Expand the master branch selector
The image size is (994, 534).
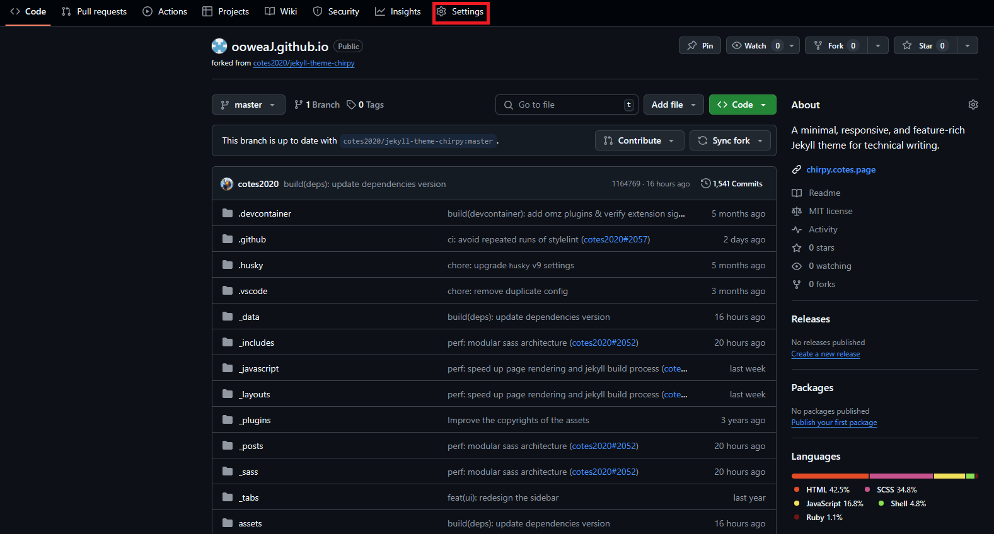click(x=248, y=105)
